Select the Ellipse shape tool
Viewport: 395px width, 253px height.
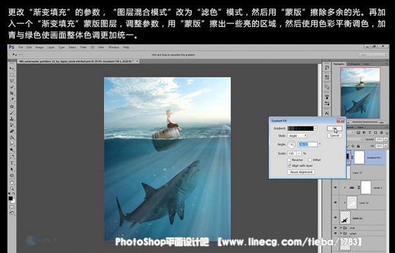pyautogui.click(x=12, y=176)
